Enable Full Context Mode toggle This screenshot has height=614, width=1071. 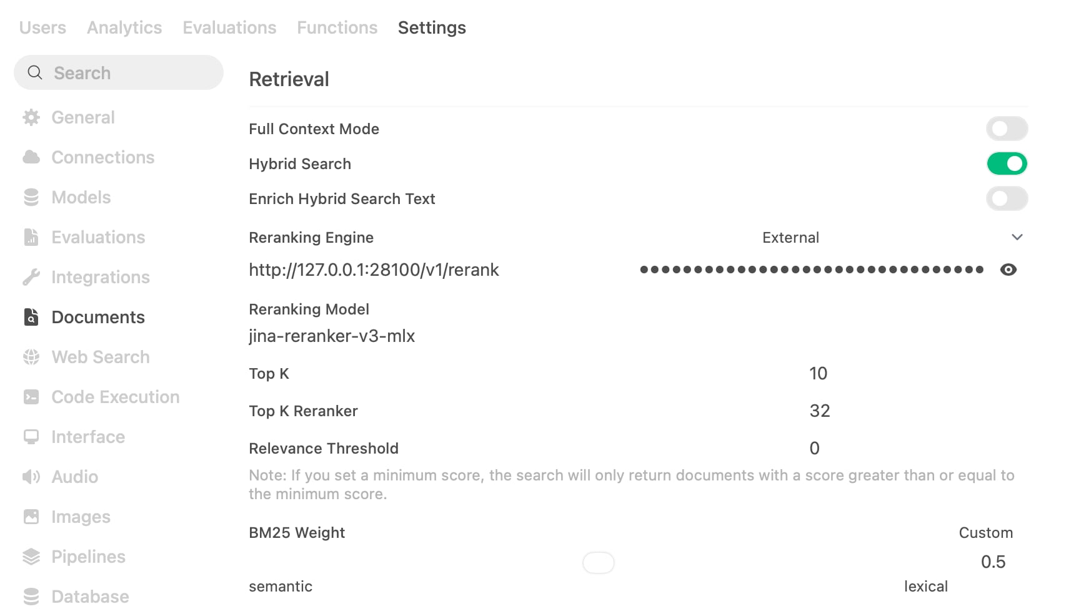point(1007,129)
